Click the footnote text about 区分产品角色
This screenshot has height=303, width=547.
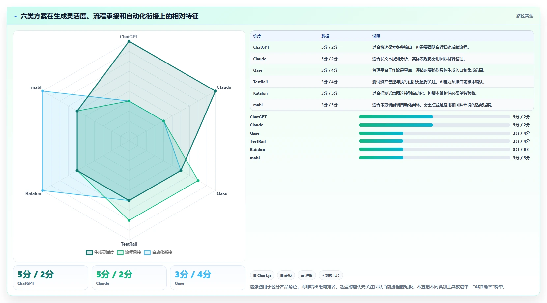click(378, 287)
